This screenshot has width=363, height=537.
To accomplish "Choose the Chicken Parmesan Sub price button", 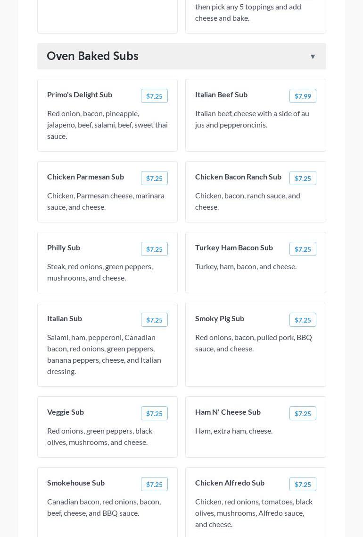I will [x=154, y=178].
